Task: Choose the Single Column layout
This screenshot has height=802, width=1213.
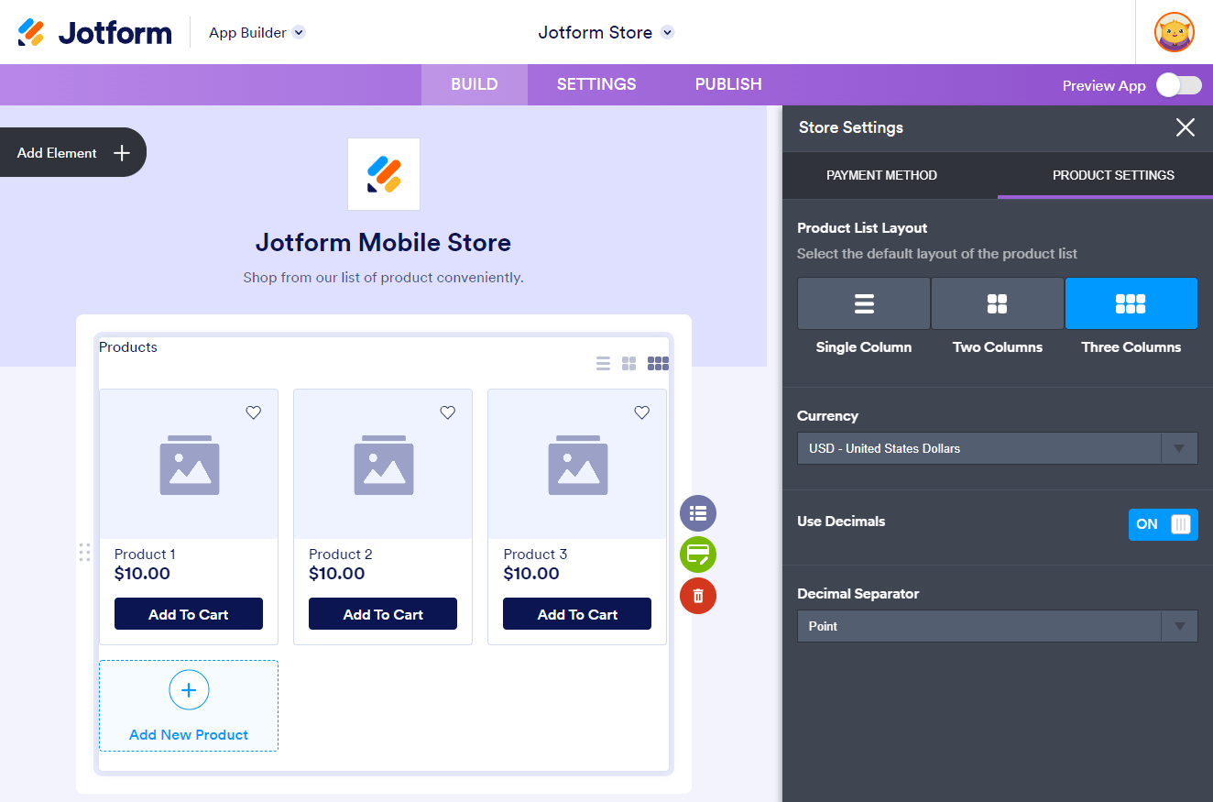Action: [864, 303]
